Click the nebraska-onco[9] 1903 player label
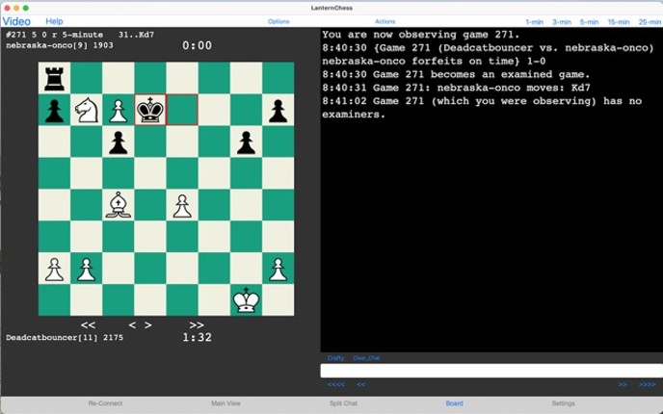The height and width of the screenshot is (414, 663). click(x=60, y=45)
